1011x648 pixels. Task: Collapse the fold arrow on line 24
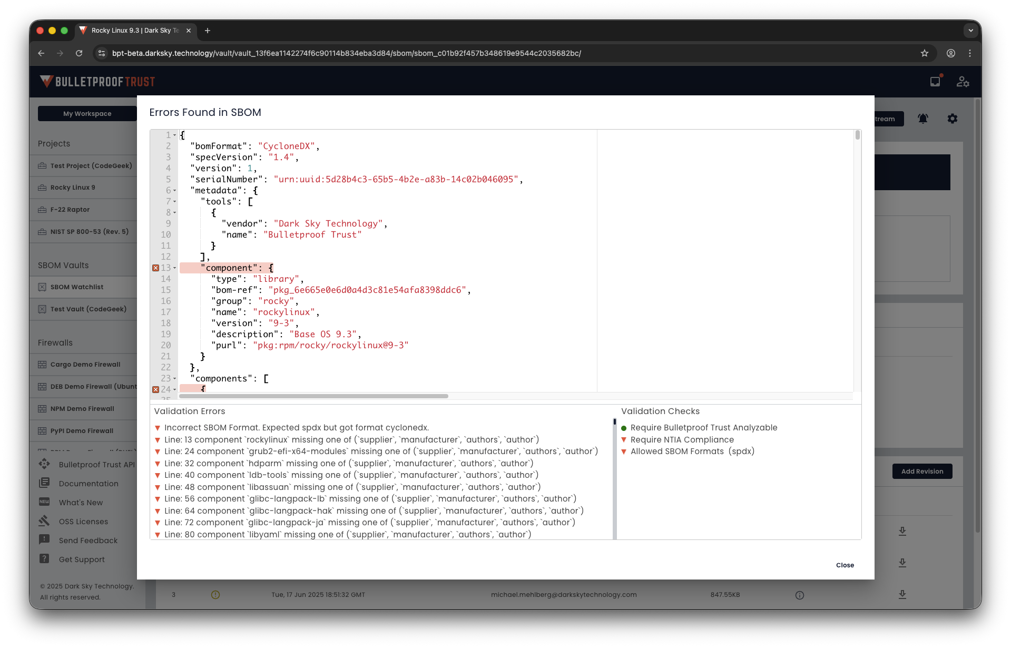175,390
